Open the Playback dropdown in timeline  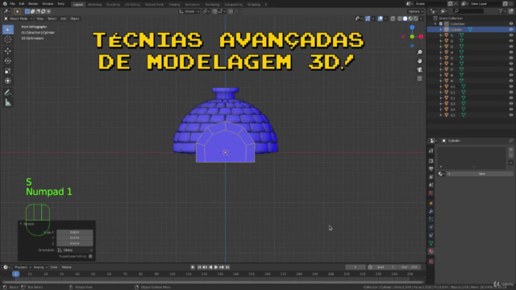(23, 267)
